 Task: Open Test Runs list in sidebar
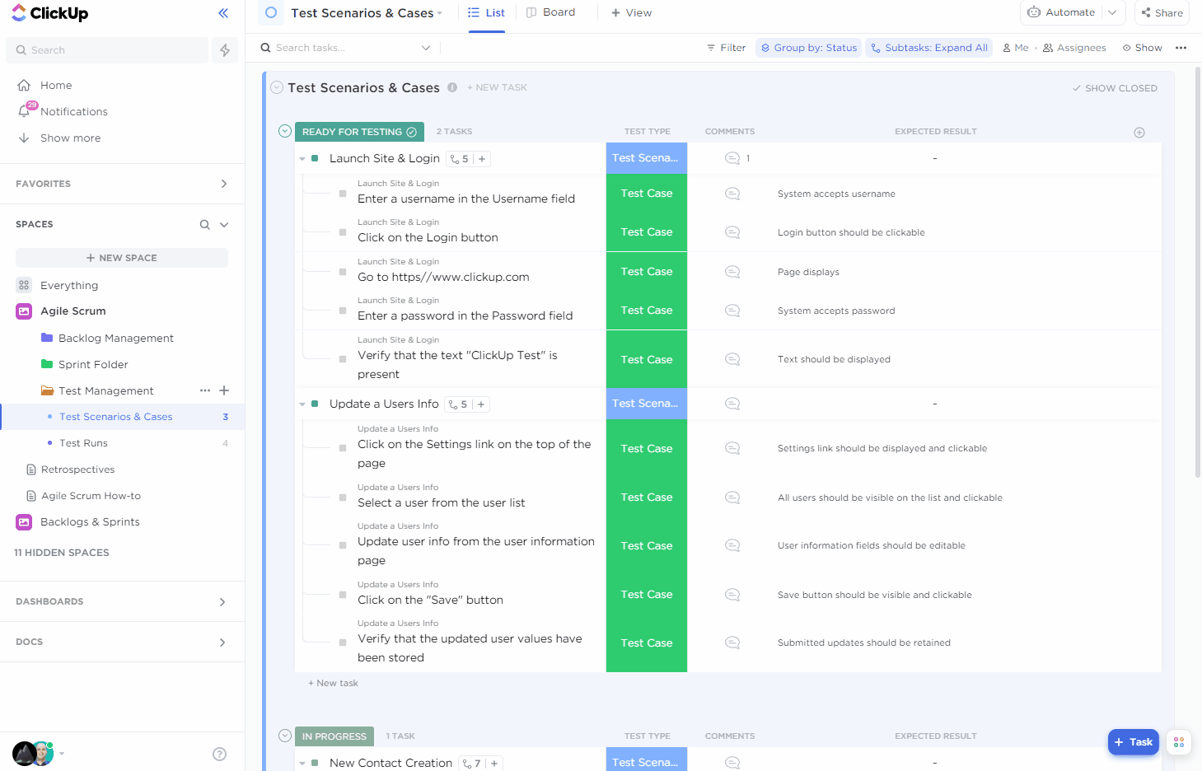click(x=83, y=443)
